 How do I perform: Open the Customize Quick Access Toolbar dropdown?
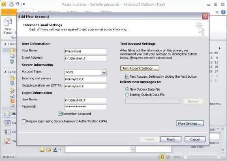tap(24, 4)
